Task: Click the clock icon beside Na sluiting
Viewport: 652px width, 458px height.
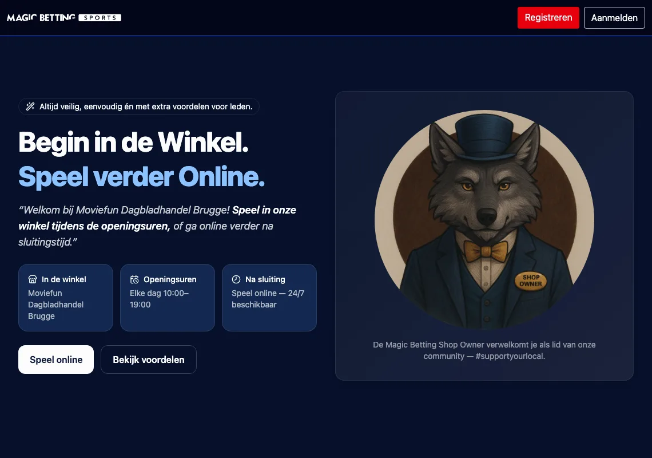Action: click(236, 279)
